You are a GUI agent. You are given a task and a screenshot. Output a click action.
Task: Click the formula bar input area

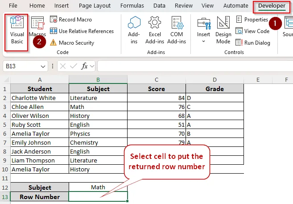coord(195,66)
